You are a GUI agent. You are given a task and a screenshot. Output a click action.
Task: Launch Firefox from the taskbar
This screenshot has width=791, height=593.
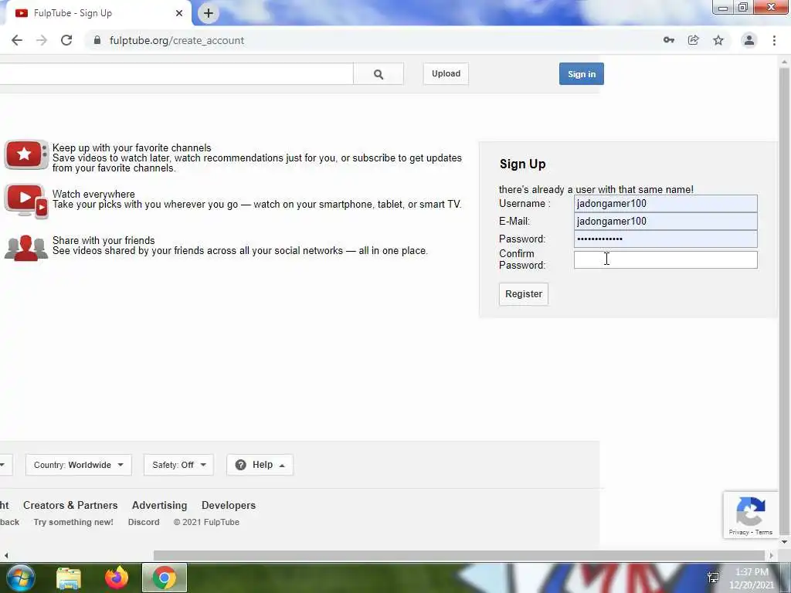(x=117, y=578)
